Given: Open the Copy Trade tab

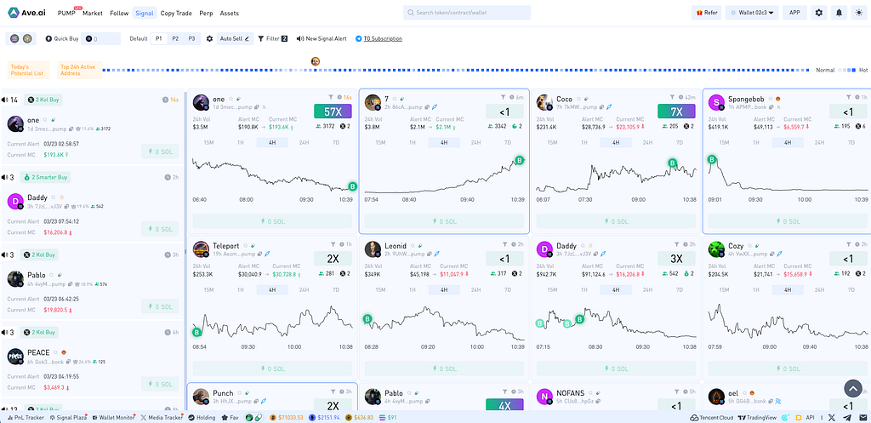Looking at the screenshot, I should (176, 13).
